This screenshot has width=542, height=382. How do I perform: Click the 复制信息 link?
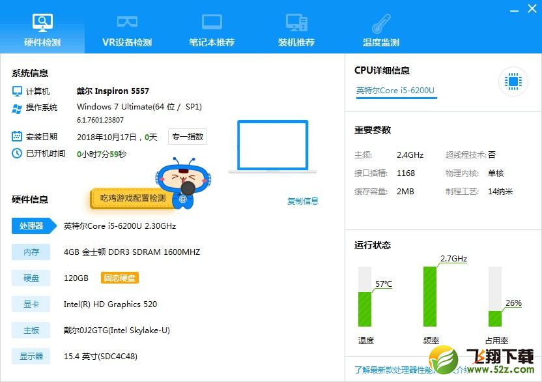[x=302, y=202]
